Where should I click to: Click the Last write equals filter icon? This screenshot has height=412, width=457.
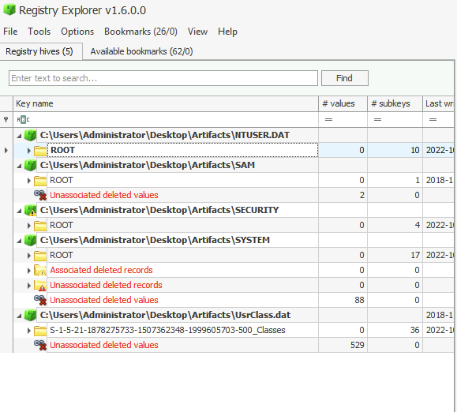pos(433,119)
